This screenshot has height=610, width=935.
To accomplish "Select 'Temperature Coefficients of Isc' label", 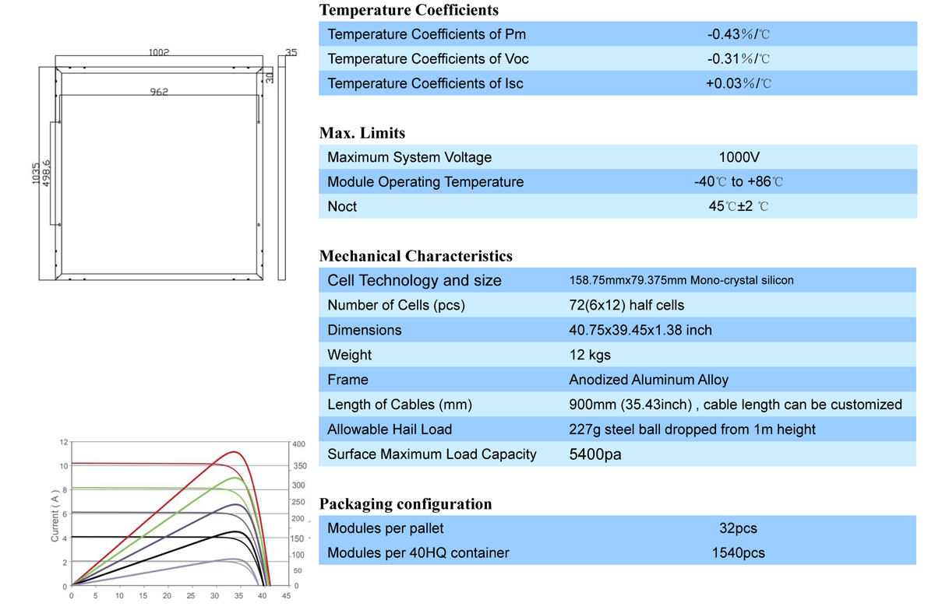I will click(x=425, y=83).
